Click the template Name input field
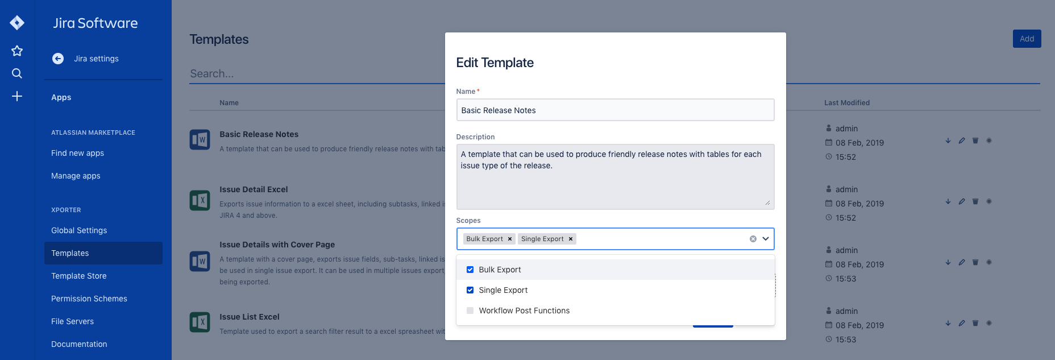1055x360 pixels. pyautogui.click(x=615, y=110)
